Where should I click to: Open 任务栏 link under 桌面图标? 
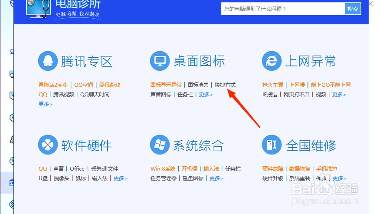[x=185, y=94]
